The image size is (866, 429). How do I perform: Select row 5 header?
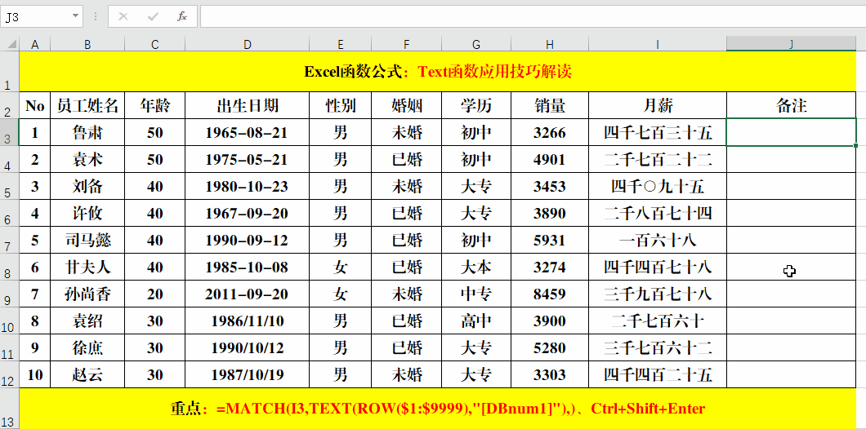coord(9,187)
